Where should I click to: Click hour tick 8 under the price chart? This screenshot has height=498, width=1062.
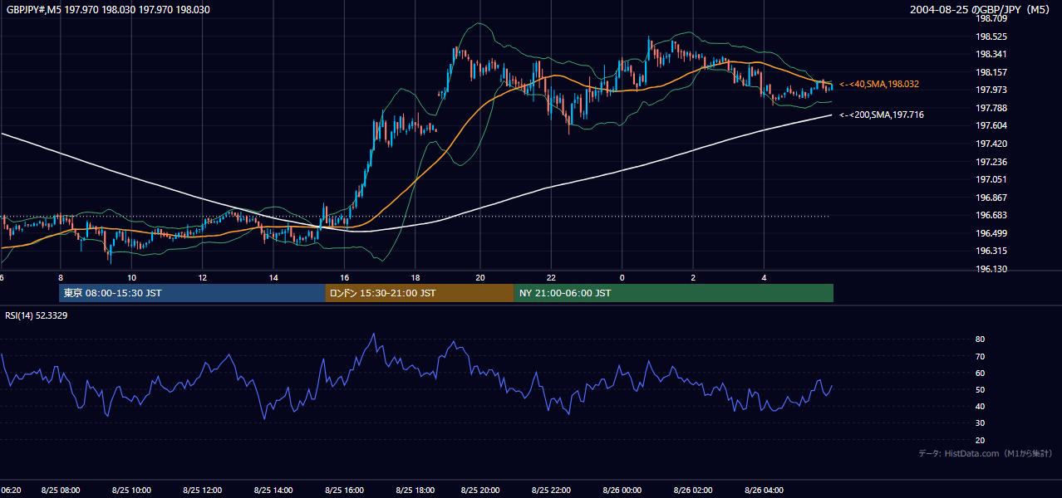[61, 276]
